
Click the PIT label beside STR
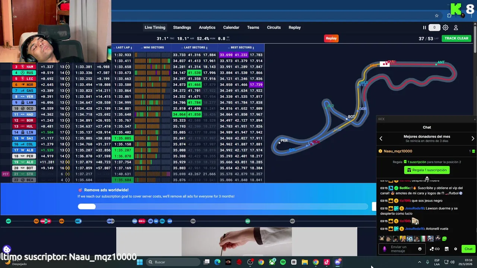[x=6, y=174]
